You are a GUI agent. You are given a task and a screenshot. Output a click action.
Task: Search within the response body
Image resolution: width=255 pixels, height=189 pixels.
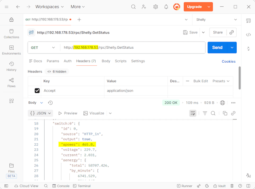coord(213,113)
